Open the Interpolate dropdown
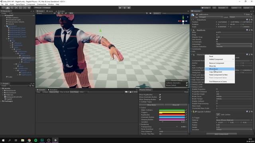 point(234,44)
